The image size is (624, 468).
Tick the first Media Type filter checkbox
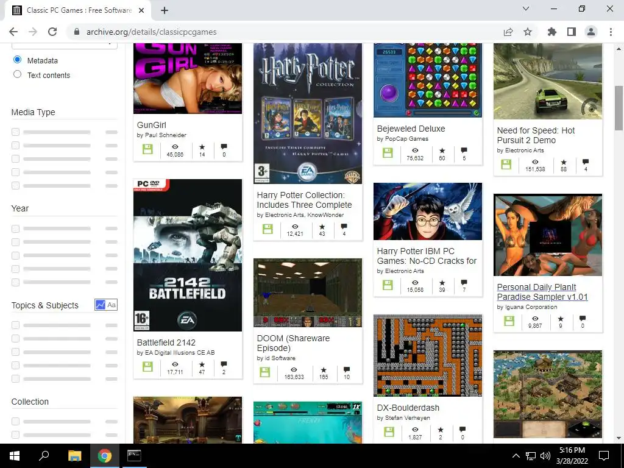(x=15, y=132)
